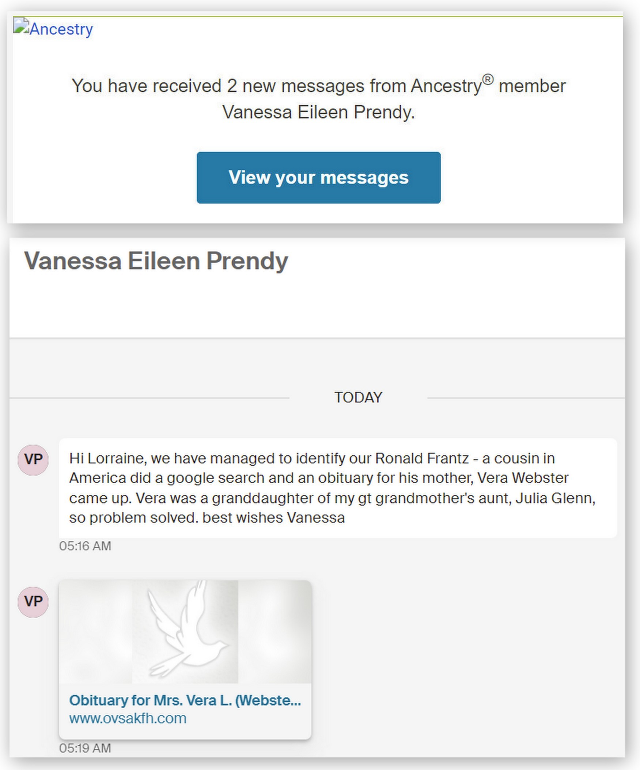This screenshot has height=770, width=640.
Task: Click the TODAY date divider label
Action: (x=358, y=398)
